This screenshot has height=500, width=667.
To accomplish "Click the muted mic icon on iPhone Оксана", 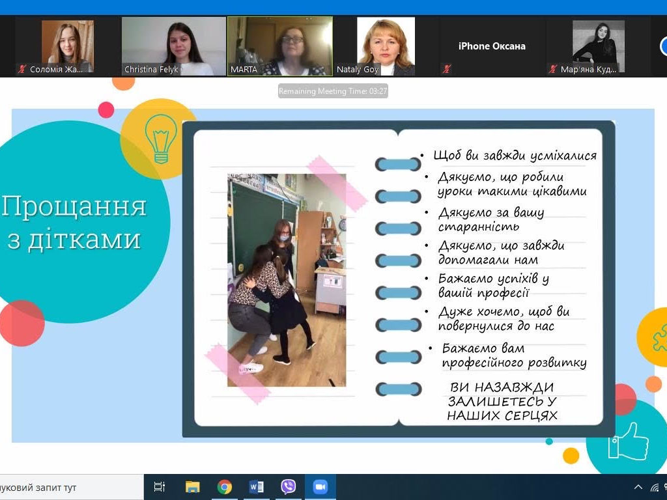I will (446, 69).
